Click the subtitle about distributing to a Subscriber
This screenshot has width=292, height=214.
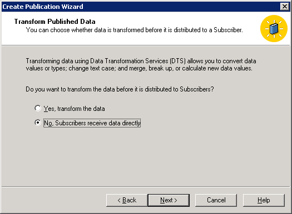click(134, 30)
